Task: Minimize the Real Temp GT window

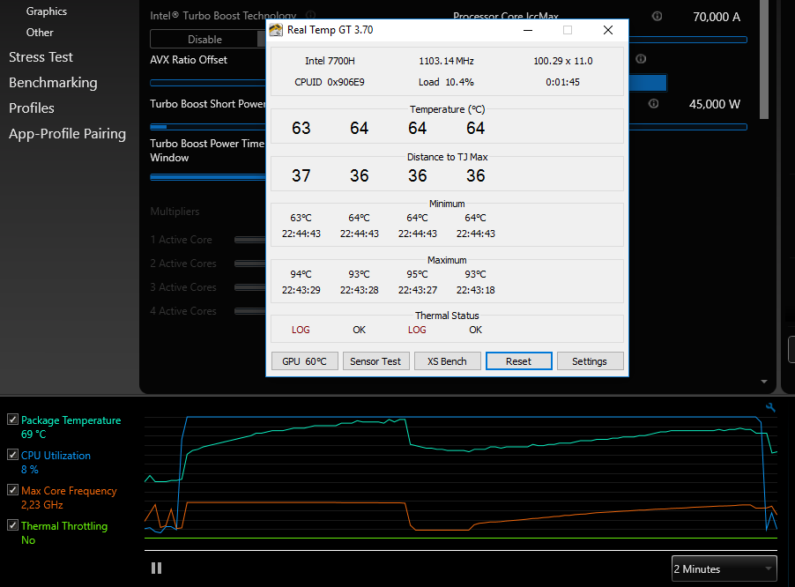Action: [528, 30]
